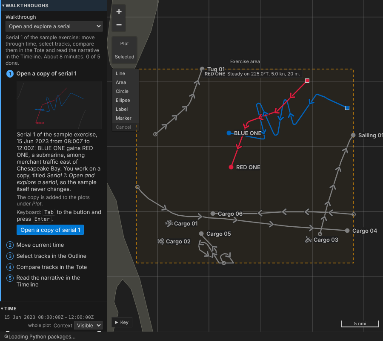Select the Cargo 01 vessel icon
Screen dimensions: 383x341
pyautogui.click(x=169, y=223)
